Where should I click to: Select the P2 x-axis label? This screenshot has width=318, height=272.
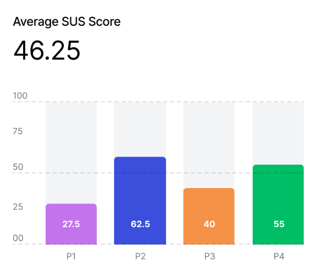click(140, 256)
